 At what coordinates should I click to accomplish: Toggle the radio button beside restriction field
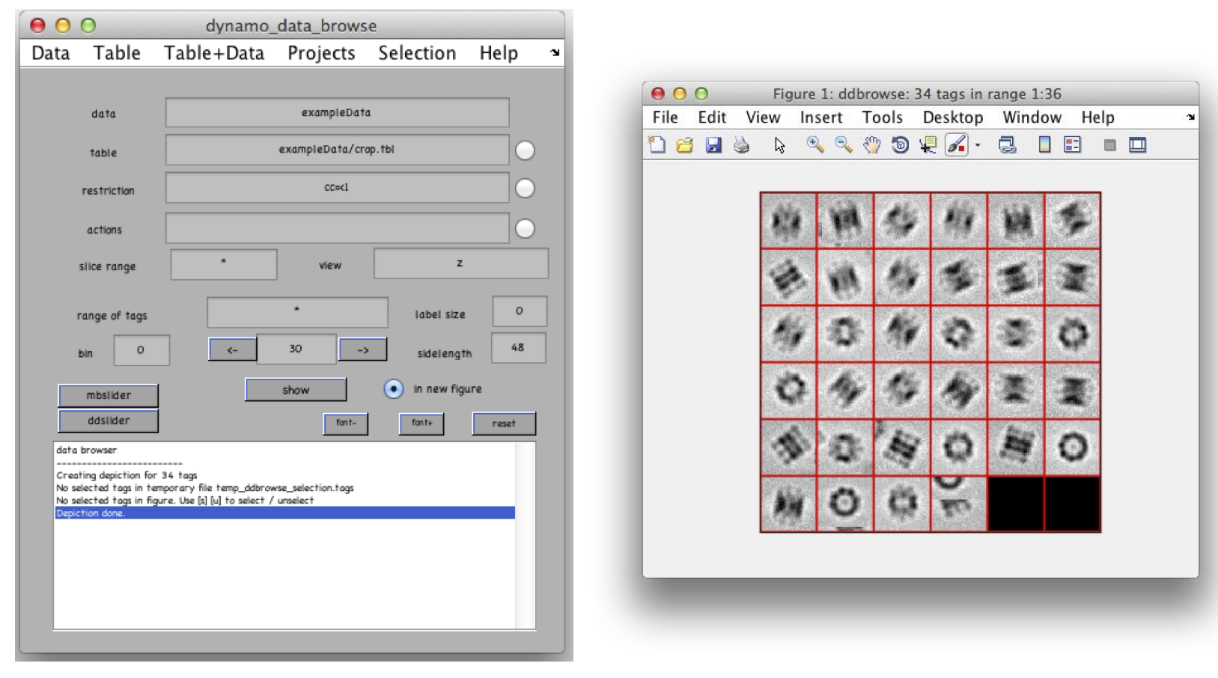point(525,189)
